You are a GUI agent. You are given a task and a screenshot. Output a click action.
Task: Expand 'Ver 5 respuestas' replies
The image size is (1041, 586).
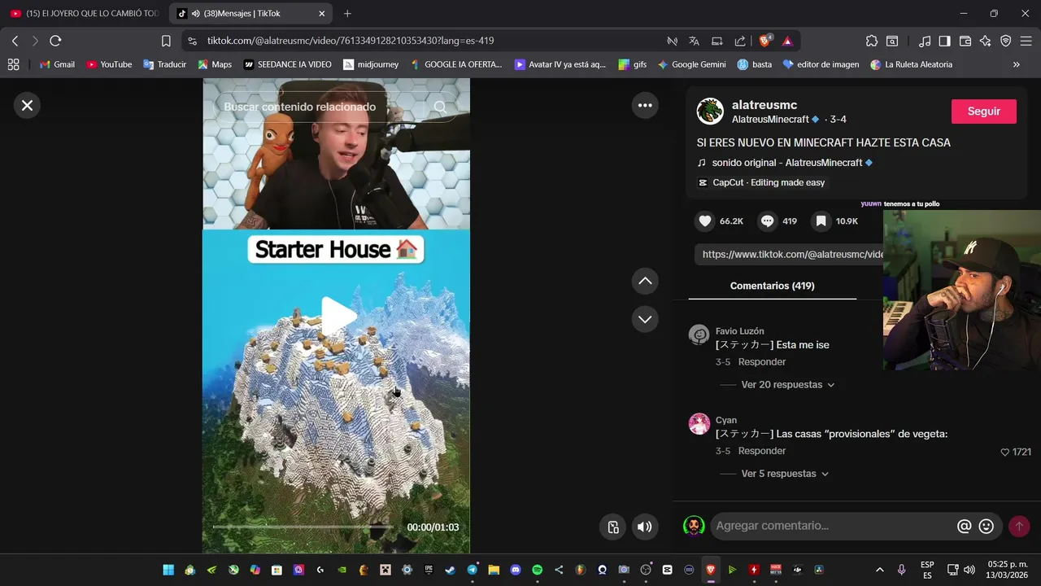pos(785,474)
